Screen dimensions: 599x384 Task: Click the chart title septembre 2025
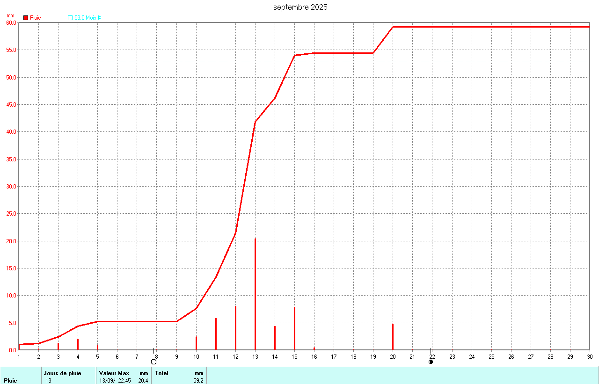(300, 7)
